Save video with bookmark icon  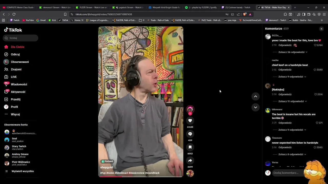click(190, 147)
